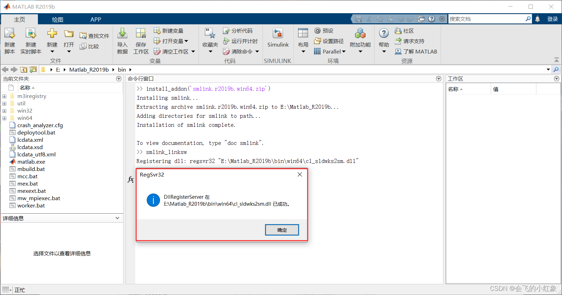
Task: Click Request Support (请求支持)
Action: point(409,41)
